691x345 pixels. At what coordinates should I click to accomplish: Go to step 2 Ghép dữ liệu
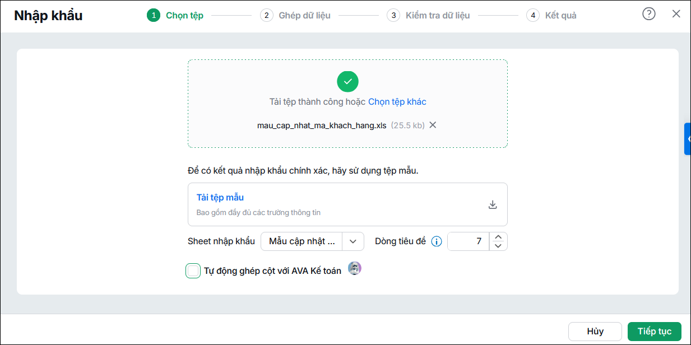pyautogui.click(x=295, y=15)
